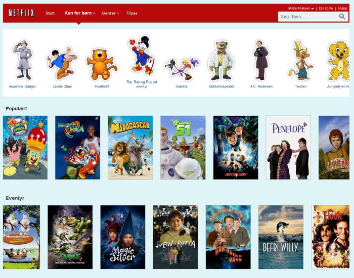Click the search magnifier icon
The image size is (354, 278).
342,17
